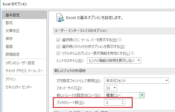Decrease ブックのシート数 with down spinner arrow
The height and width of the screenshot is (112, 175).
click(122, 104)
